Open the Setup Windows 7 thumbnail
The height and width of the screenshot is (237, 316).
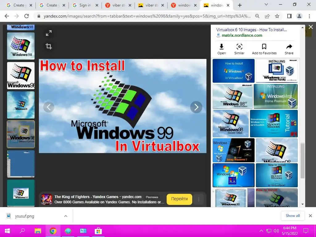click(x=234, y=150)
